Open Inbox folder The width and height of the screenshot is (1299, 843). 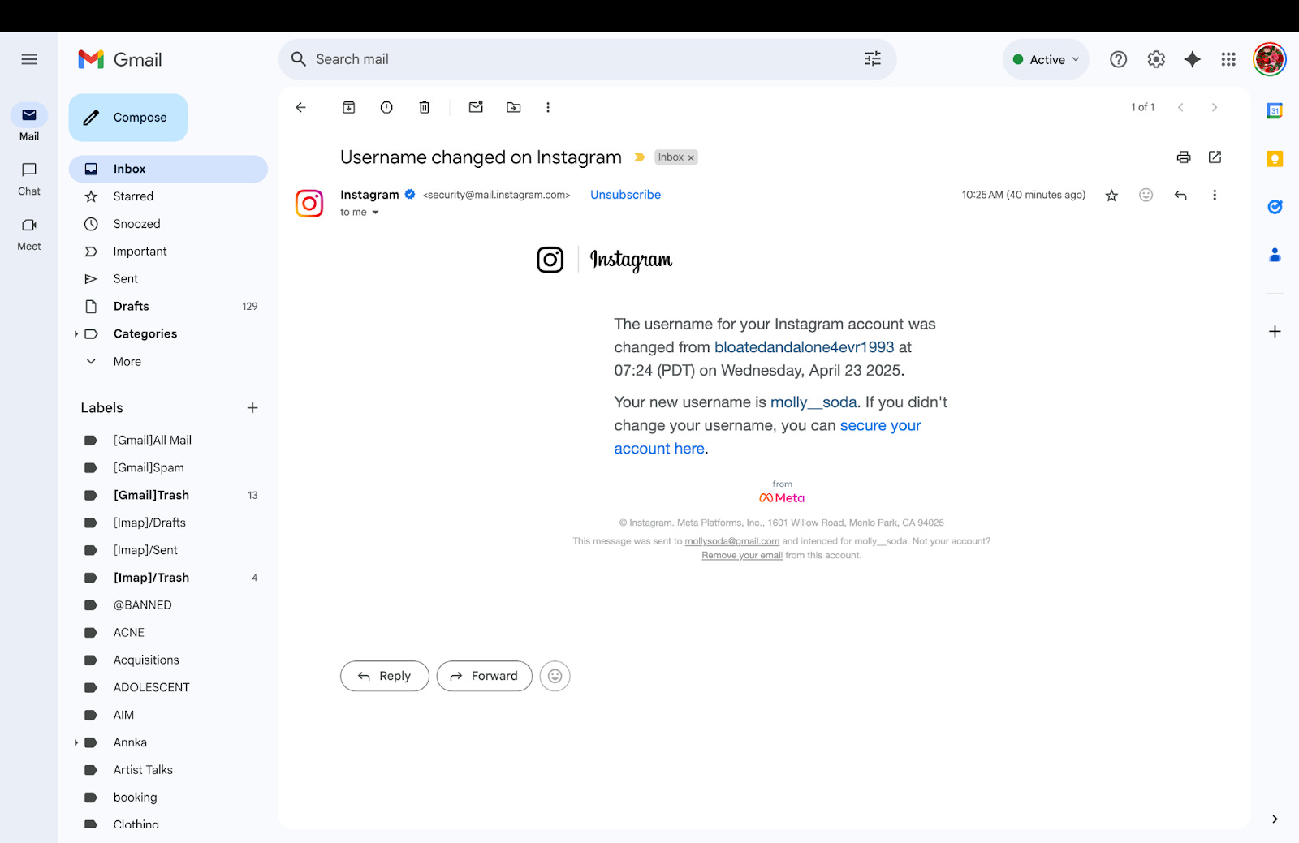point(168,169)
